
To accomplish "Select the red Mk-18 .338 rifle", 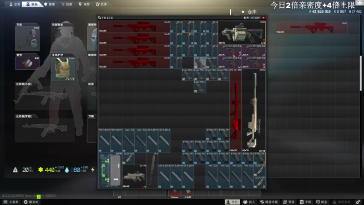I will click(236, 110).
